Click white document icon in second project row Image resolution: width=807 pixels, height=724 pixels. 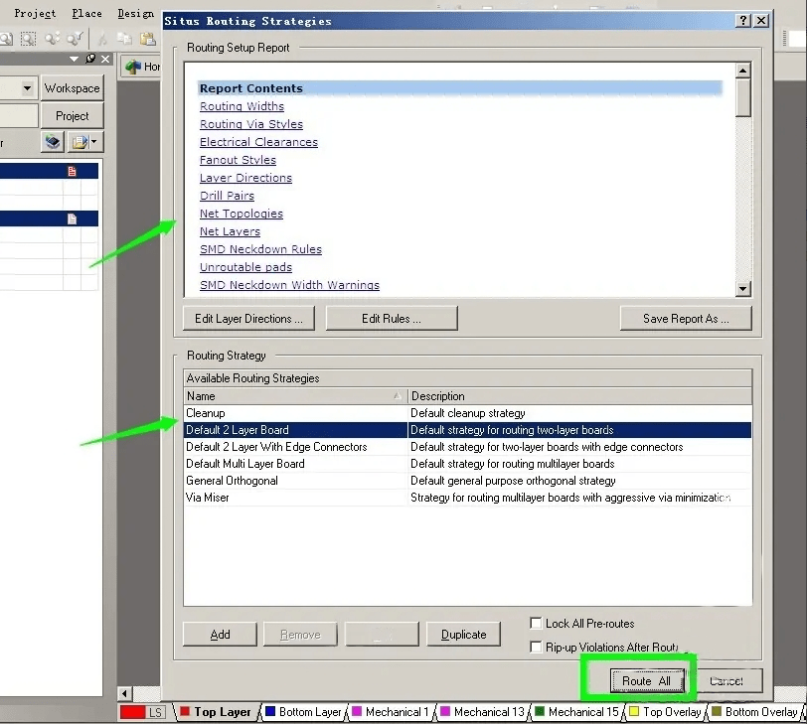72,219
